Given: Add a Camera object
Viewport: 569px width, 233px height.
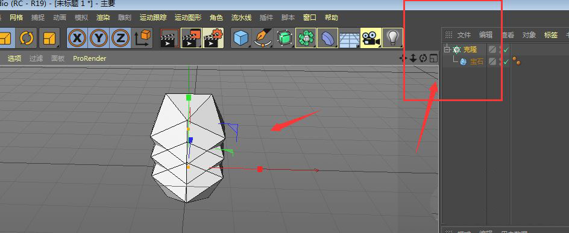Looking at the screenshot, I should [x=371, y=38].
